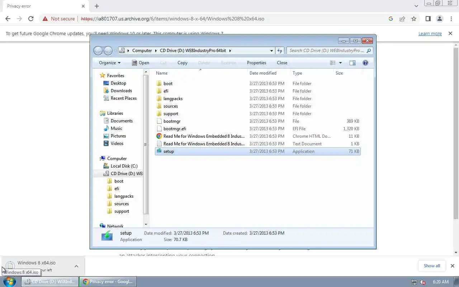Viewport: 459px width, 287px height.
Task: Select langpacks in the navigation tree
Action: (124, 196)
